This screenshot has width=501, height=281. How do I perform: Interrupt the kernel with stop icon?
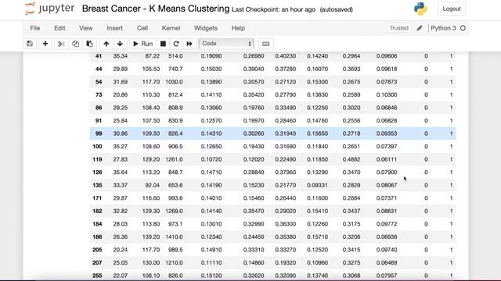(163, 44)
